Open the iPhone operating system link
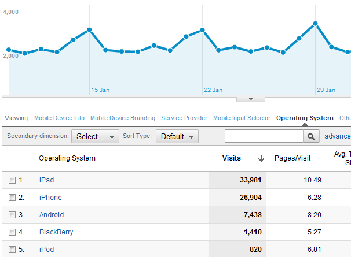 pyautogui.click(x=50, y=198)
